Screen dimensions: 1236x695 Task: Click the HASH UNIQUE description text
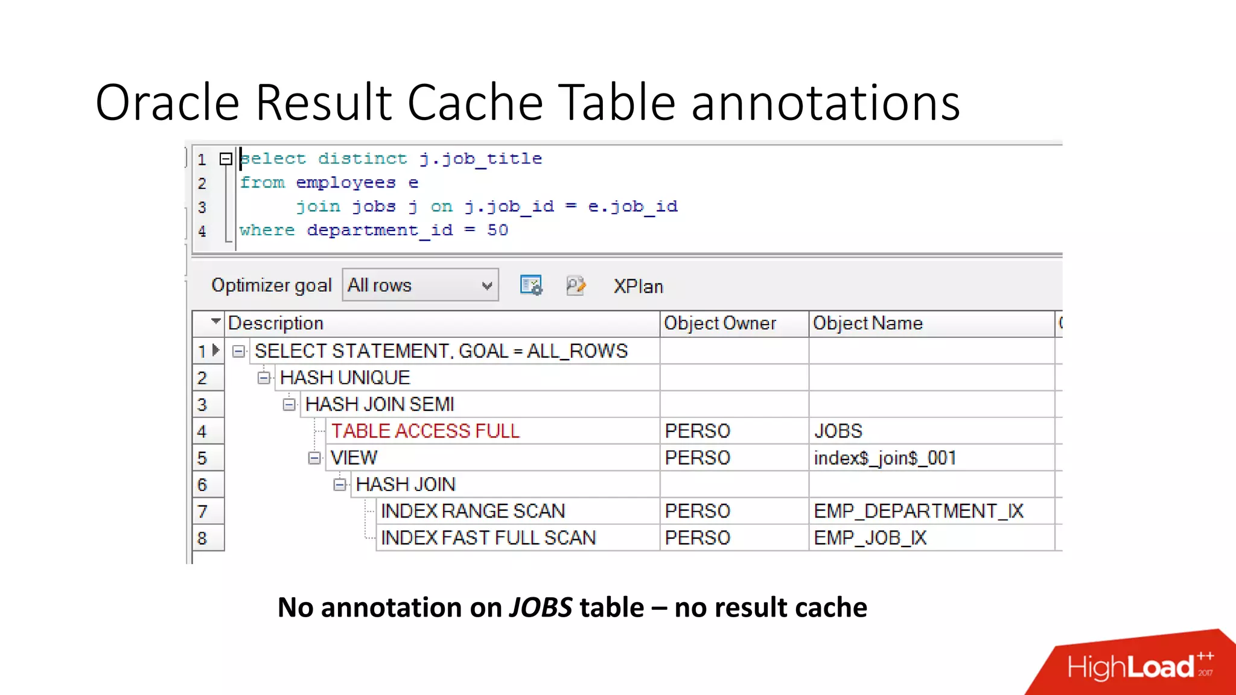[x=345, y=378]
